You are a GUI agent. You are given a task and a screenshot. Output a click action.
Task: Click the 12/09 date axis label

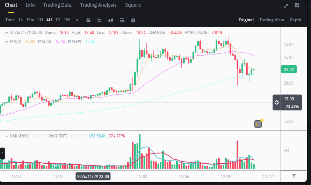click(x=226, y=177)
